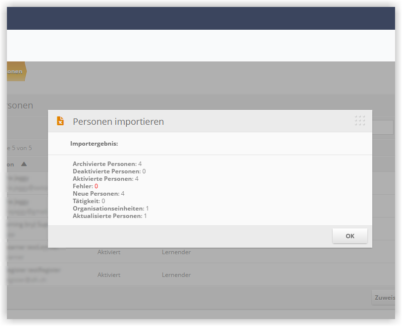
Task: Click the Personen importieren dialog title
Action: coord(118,121)
